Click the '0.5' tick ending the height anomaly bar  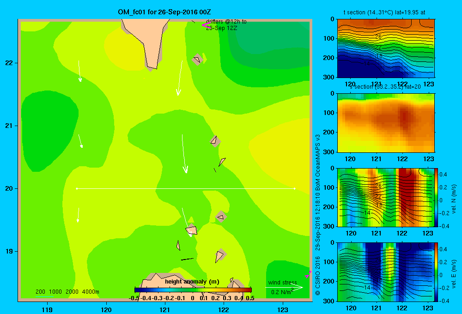coord(250,298)
